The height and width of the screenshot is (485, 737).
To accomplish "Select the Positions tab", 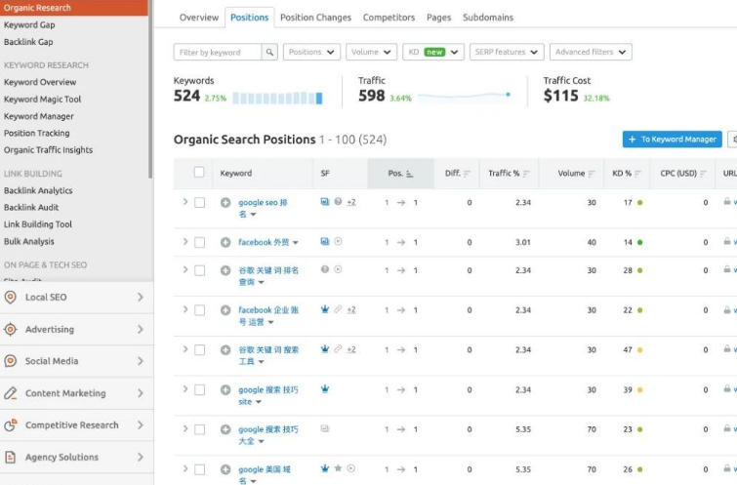I will (x=250, y=18).
